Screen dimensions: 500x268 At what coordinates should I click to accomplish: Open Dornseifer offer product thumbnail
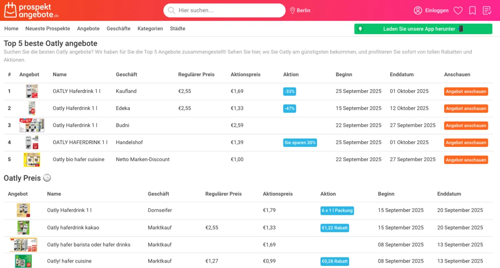(x=23, y=210)
